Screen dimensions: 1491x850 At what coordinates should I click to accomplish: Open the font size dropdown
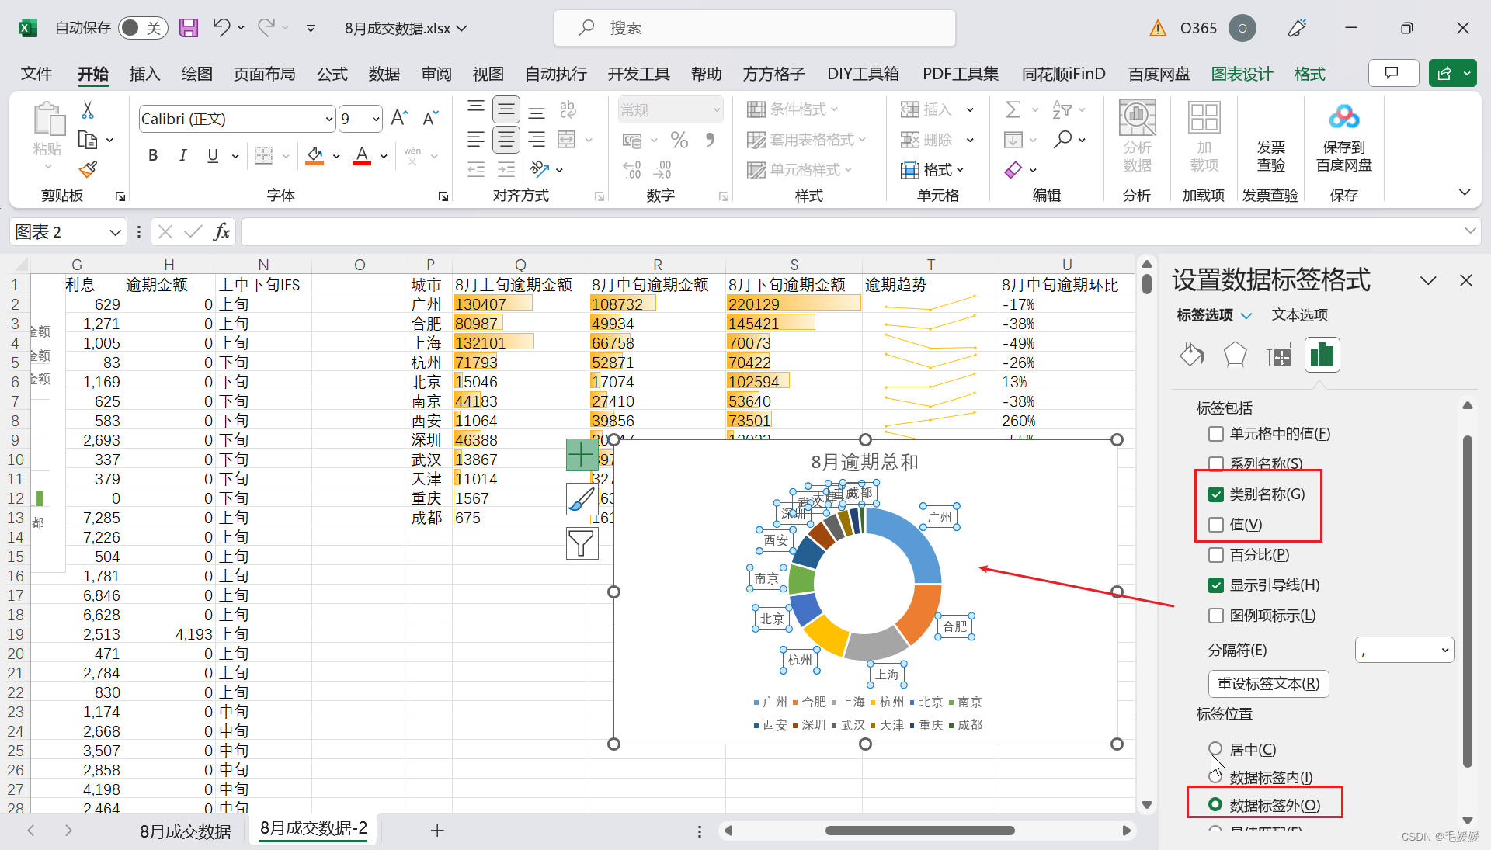(x=376, y=119)
